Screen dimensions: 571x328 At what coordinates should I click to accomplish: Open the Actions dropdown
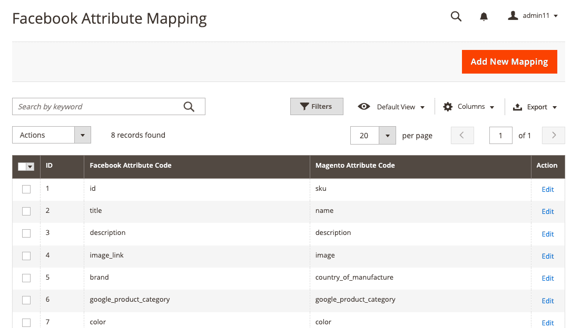point(52,135)
